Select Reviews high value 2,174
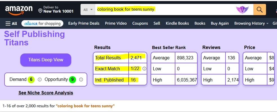This screenshot has height=112, width=277. click(233, 80)
